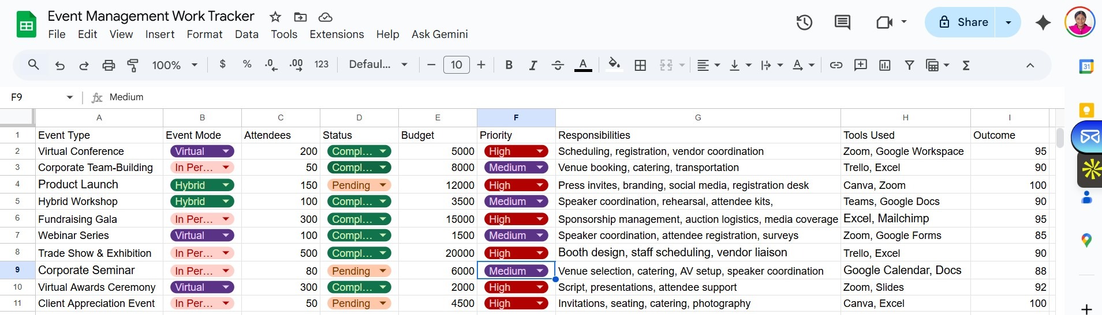Click the font size input field

coord(456,64)
